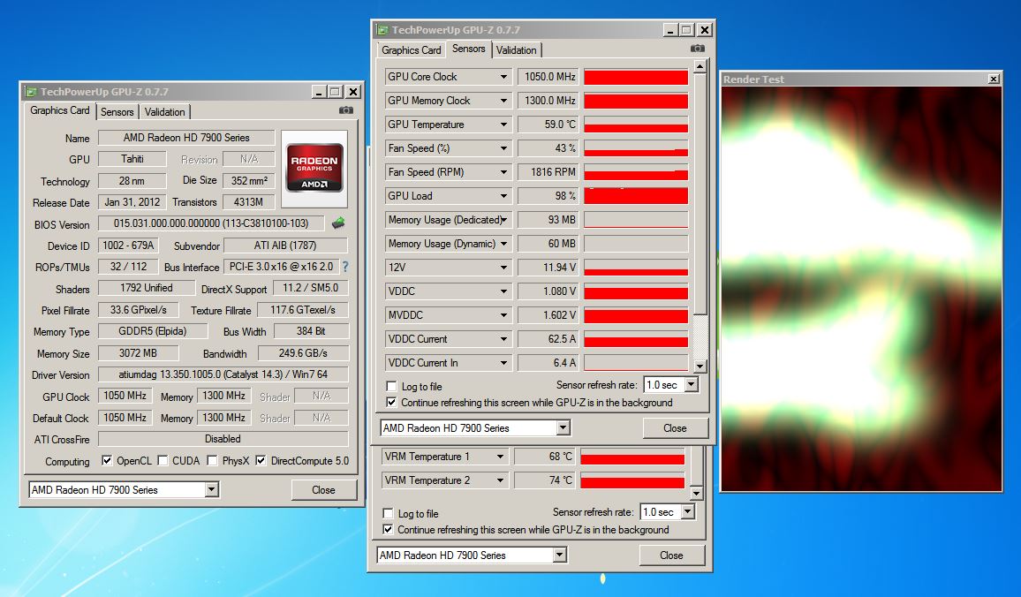
Task: Open the VRM Temperature 1 dropdown
Action: [500, 457]
